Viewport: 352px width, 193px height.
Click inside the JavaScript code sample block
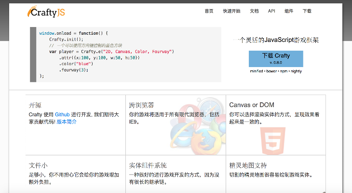(125, 54)
